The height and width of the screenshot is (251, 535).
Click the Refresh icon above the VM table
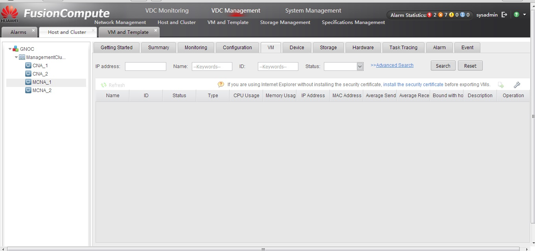click(104, 85)
